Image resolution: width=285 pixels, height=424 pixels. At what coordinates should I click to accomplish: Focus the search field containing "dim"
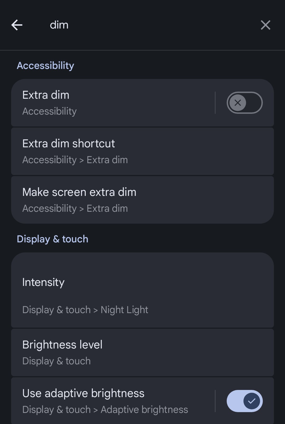(x=132, y=25)
